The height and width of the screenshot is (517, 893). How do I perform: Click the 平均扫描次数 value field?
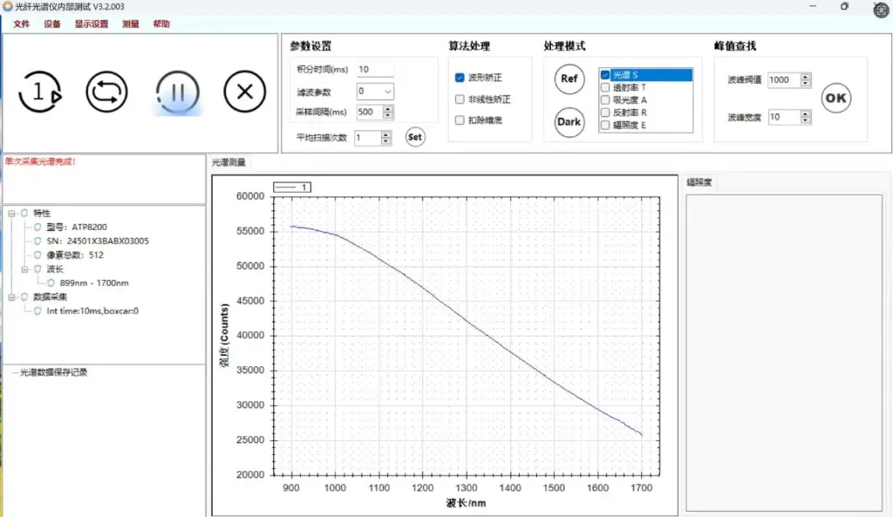tap(367, 138)
